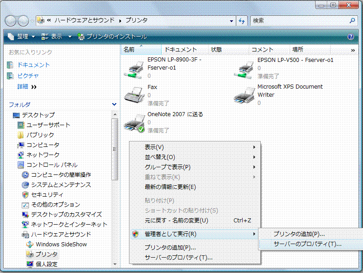
Task: Click the パブリック folder icon
Action: [21, 135]
